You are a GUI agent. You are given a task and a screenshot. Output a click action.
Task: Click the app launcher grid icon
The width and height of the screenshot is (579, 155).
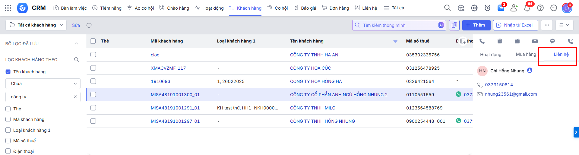(8, 8)
